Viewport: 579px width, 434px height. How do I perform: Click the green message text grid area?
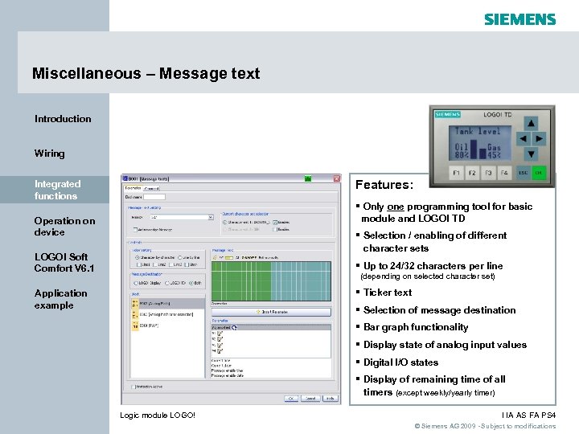point(241,281)
